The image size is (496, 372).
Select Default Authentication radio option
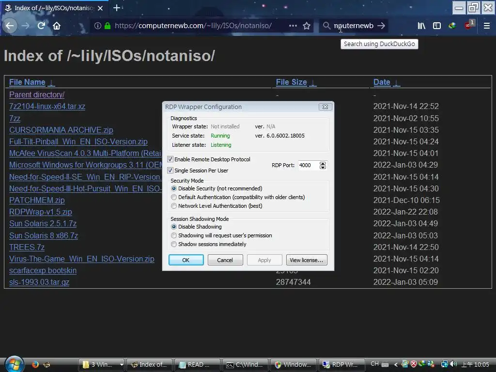click(174, 197)
